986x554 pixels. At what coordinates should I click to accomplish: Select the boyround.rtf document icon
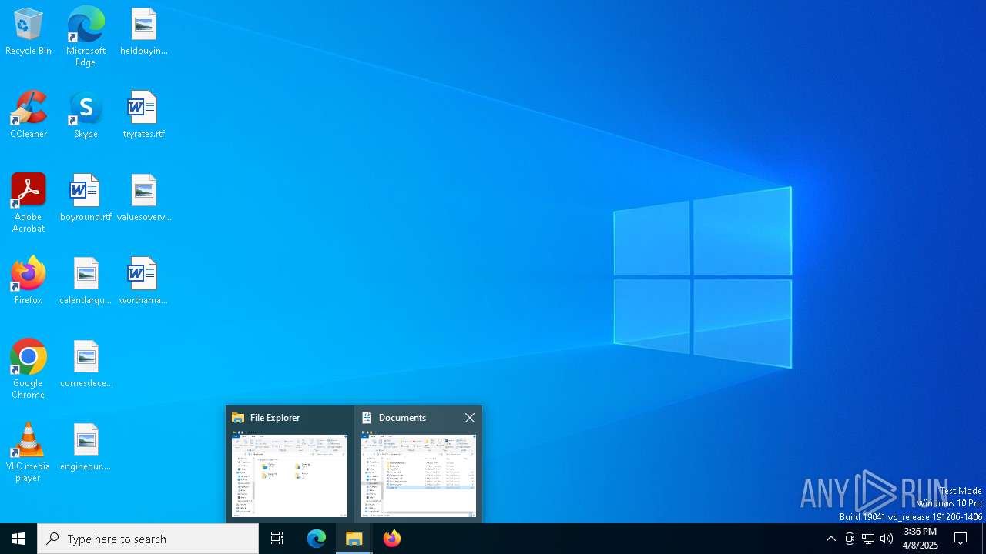(86, 199)
